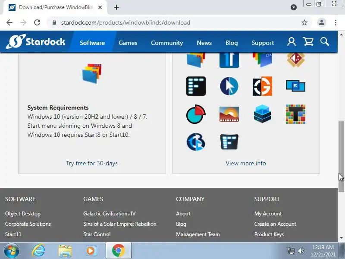The height and width of the screenshot is (259, 345).
Task: Open Product Keys footer link
Action: [269, 234]
